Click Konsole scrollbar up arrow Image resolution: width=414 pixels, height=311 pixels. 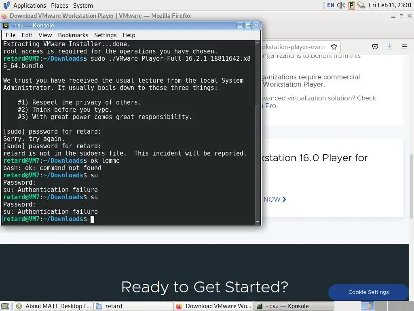(x=258, y=43)
